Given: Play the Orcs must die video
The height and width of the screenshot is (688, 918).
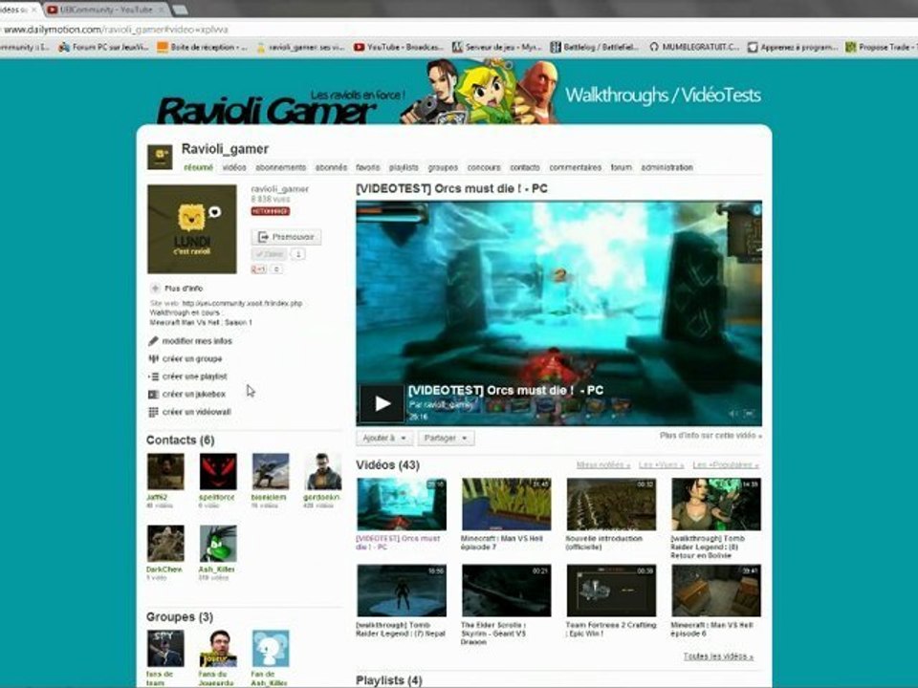Looking at the screenshot, I should (x=382, y=403).
